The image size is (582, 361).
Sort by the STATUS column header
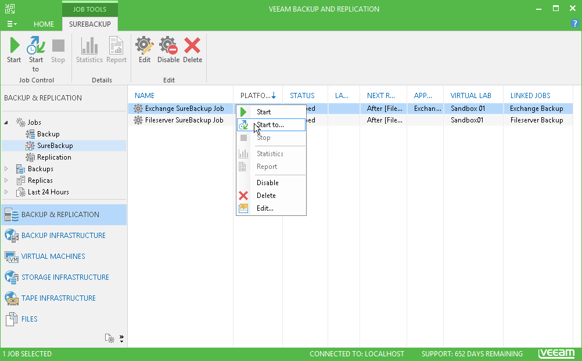pos(305,95)
